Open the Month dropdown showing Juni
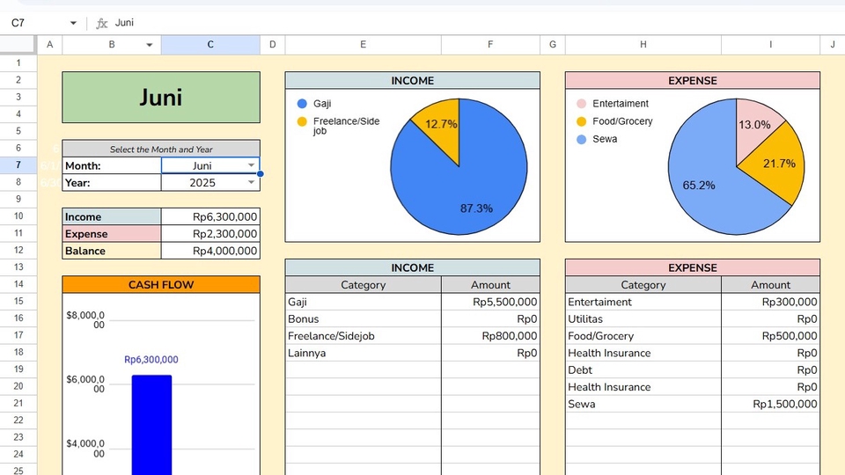Screen dimensions: 845x475 (251, 165)
